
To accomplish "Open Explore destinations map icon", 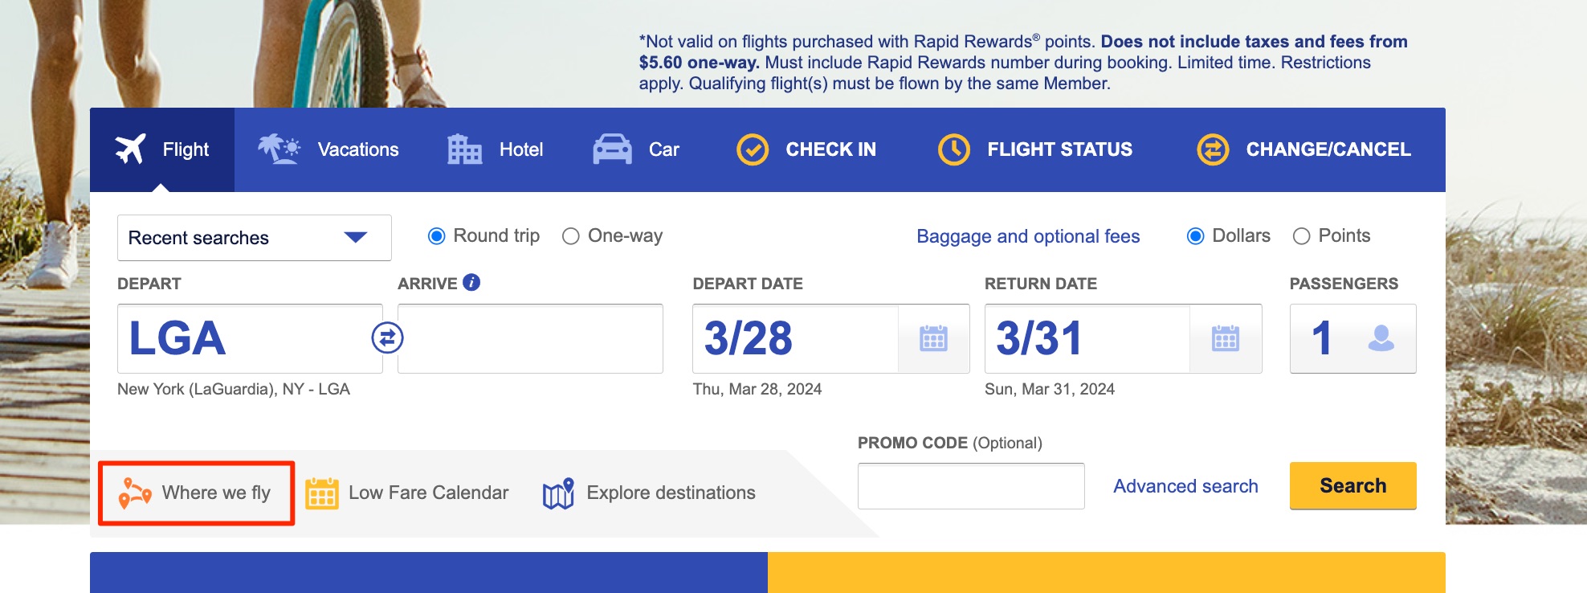I will point(559,491).
